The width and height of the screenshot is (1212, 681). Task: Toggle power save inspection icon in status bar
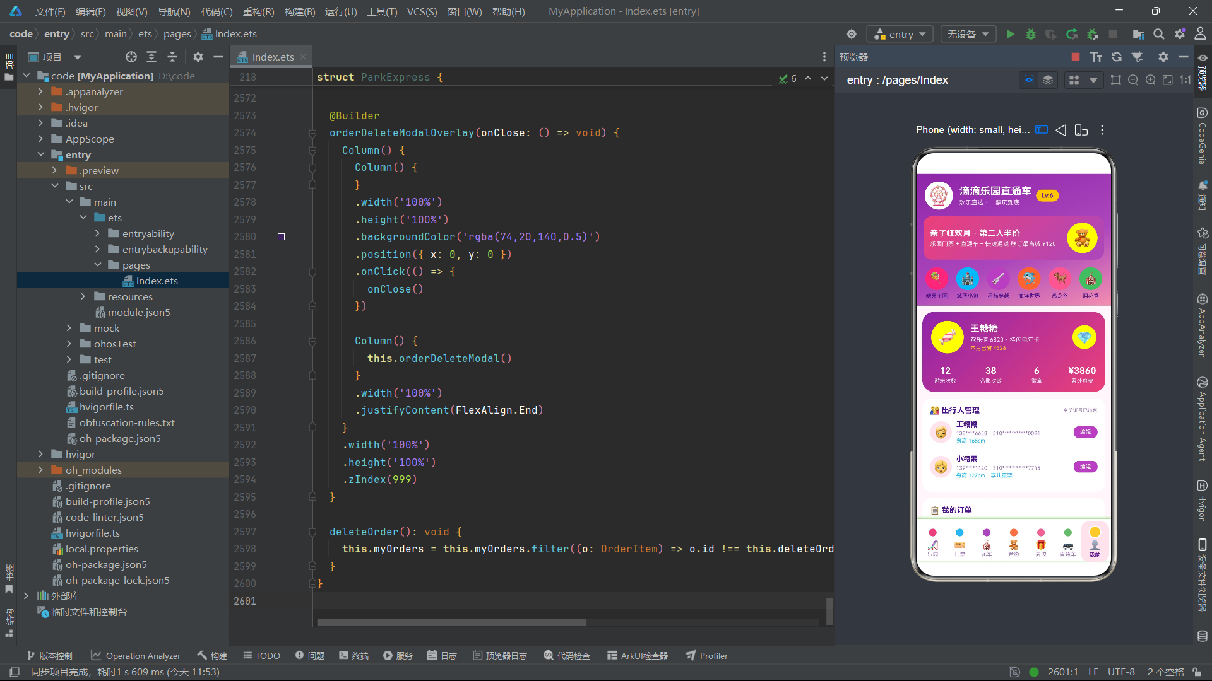1014,672
